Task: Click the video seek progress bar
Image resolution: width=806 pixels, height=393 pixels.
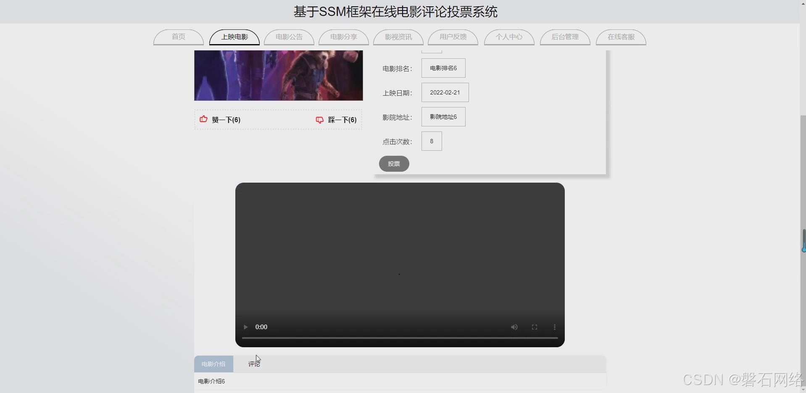Action: (x=399, y=338)
